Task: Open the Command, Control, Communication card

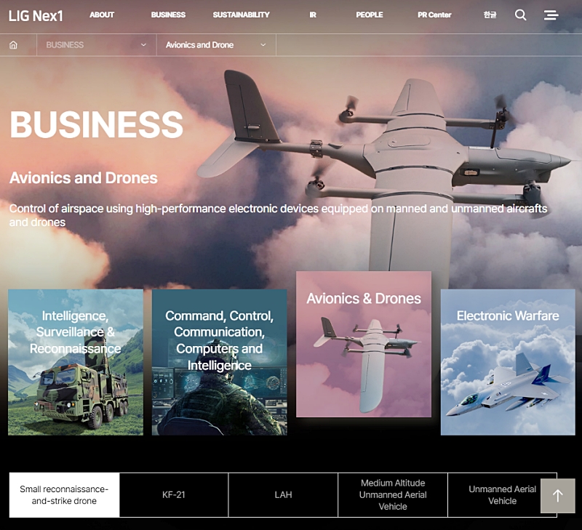Action: pyautogui.click(x=220, y=362)
